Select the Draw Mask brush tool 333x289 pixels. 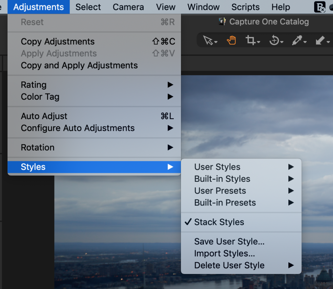320,40
